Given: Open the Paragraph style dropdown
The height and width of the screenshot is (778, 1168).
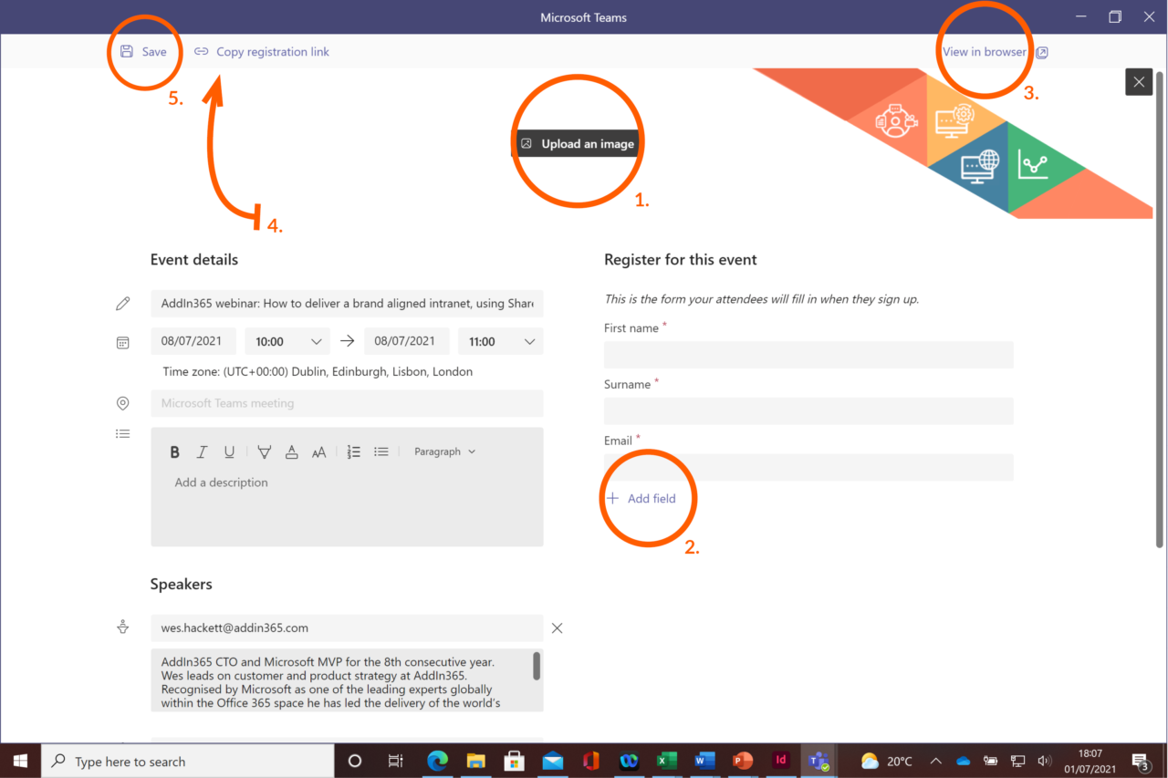Looking at the screenshot, I should pyautogui.click(x=444, y=451).
